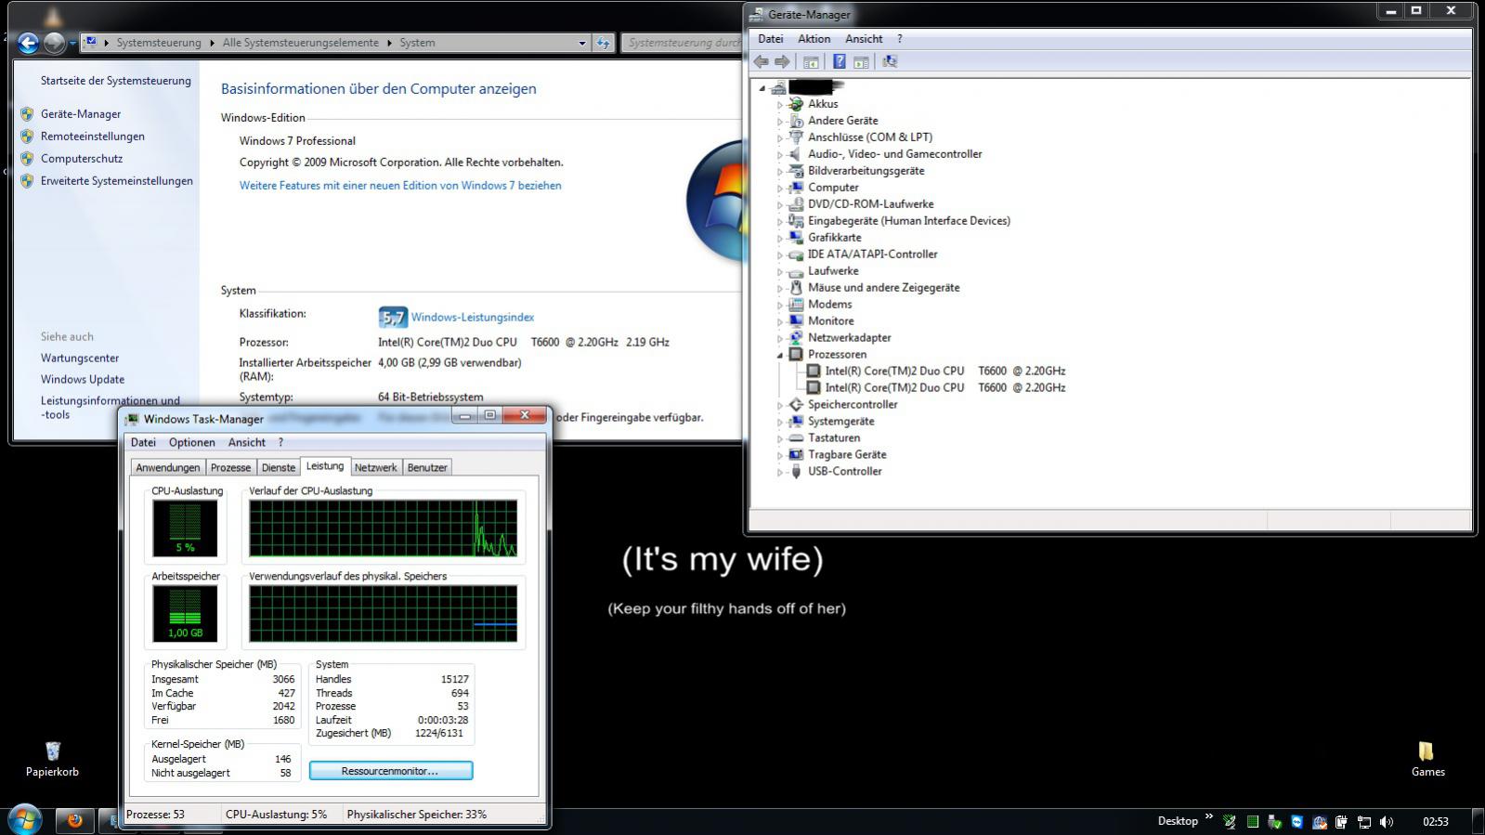The width and height of the screenshot is (1485, 835).
Task: Go back in Geräte-Manager toolbar
Action: click(x=761, y=61)
